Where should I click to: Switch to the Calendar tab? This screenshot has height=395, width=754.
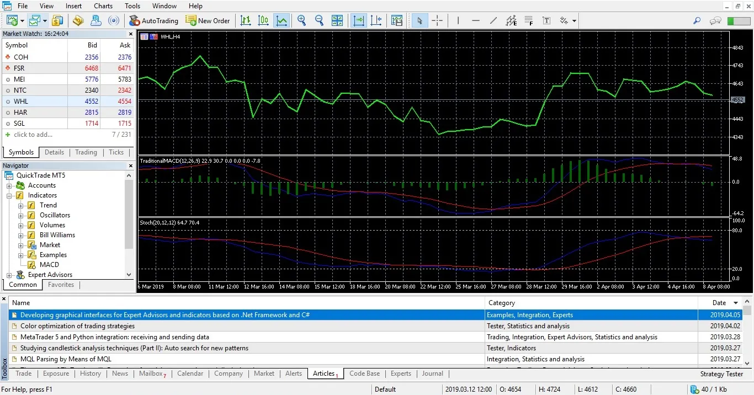(190, 373)
